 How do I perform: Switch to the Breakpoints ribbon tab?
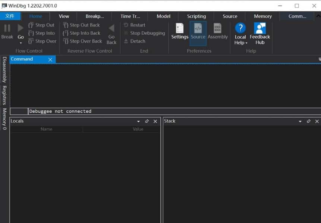(x=95, y=16)
